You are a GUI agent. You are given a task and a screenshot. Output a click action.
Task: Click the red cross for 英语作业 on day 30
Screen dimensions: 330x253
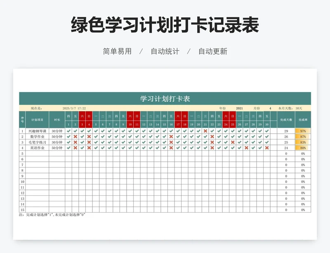(x=267, y=148)
